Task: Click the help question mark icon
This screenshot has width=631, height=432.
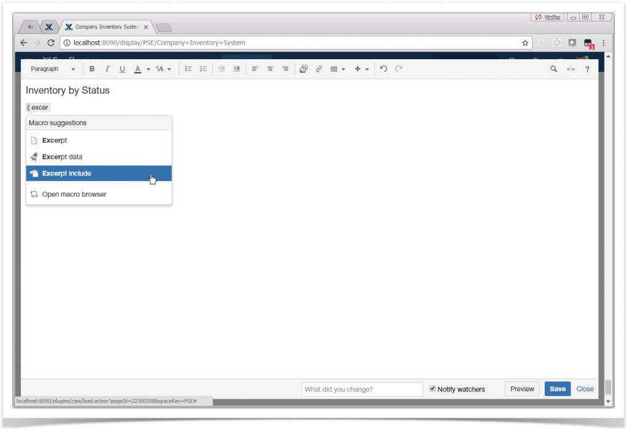Action: [x=587, y=68]
